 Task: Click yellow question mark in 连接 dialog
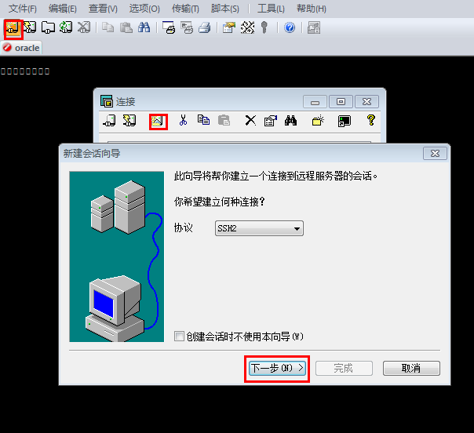tap(371, 120)
